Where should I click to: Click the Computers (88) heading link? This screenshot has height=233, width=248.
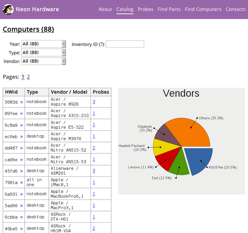point(28,29)
